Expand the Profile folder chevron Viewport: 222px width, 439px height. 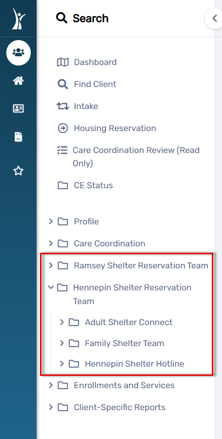tap(51, 221)
